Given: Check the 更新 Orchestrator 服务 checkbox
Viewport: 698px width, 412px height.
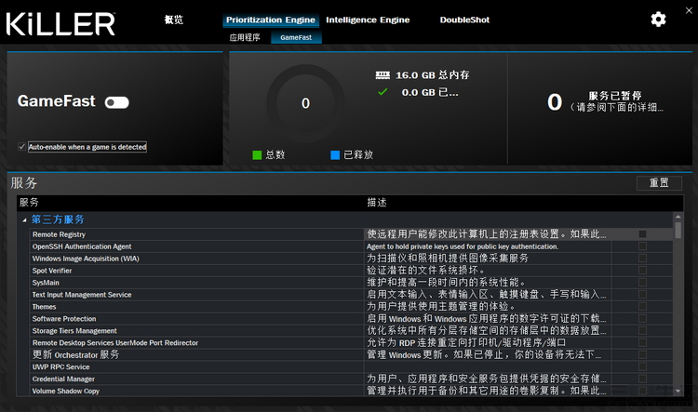Looking at the screenshot, I should (642, 354).
